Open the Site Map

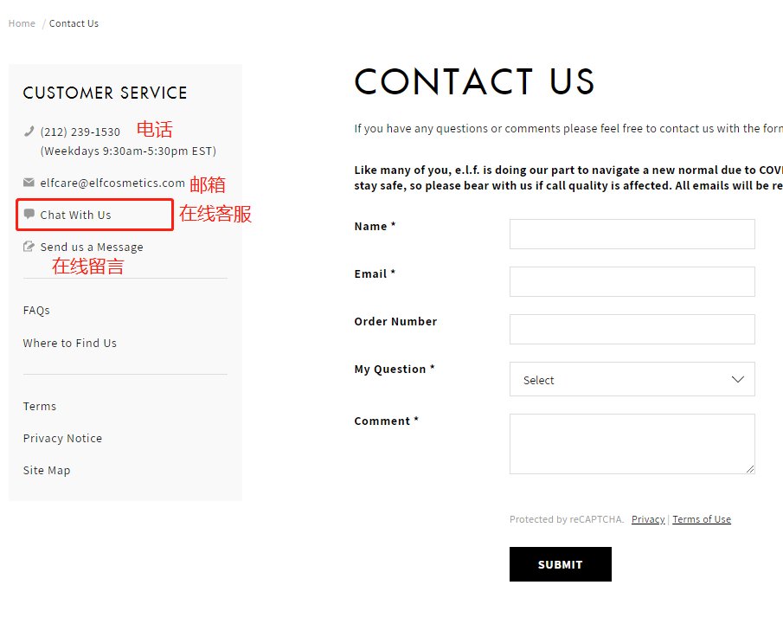[x=47, y=470]
